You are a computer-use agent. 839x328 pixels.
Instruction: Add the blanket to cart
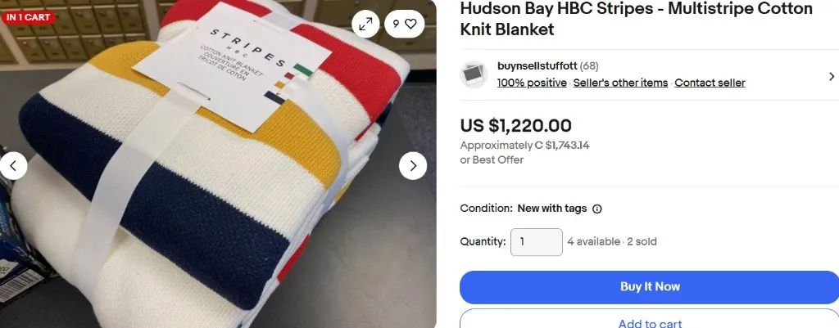pos(649,319)
